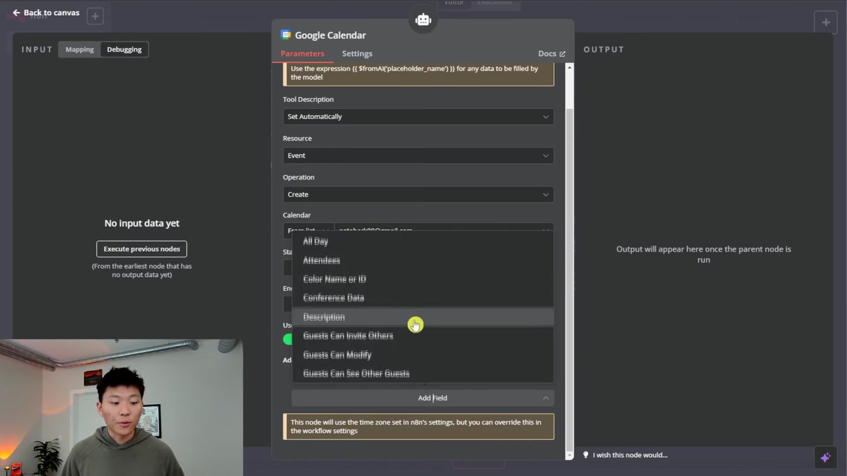Toggle the green switch partly hidden by list
Image resolution: width=847 pixels, height=476 pixels.
point(287,339)
